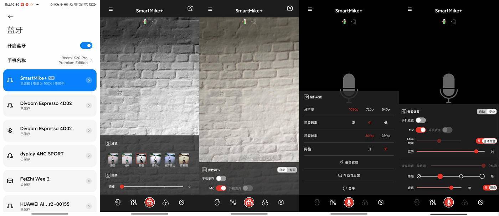
Task: Tap Bluetooth symbol on the Divoom Espresso entry
Action: pyautogui.click(x=10, y=130)
